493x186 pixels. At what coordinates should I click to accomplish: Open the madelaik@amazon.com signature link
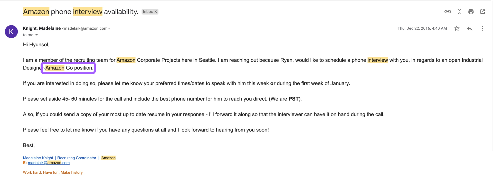click(49, 163)
